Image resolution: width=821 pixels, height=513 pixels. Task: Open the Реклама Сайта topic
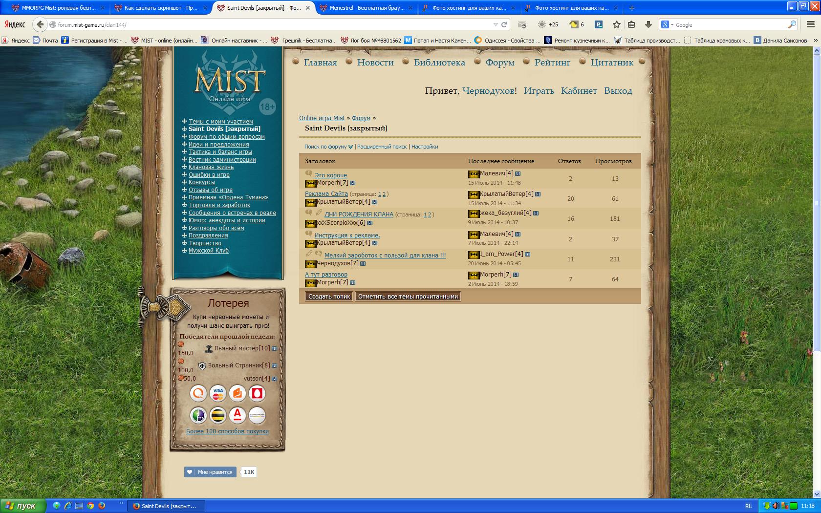(x=326, y=194)
